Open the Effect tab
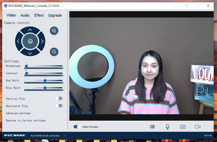Image resolution: width=217 pixels, height=142 pixels. pos(39,15)
